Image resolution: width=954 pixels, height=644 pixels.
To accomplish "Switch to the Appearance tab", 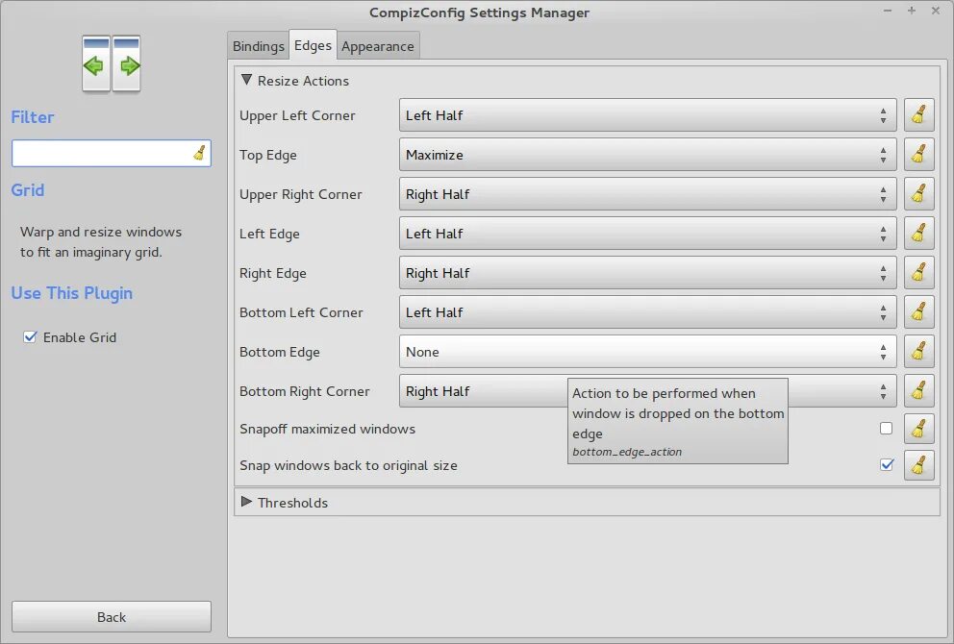I will pyautogui.click(x=377, y=46).
